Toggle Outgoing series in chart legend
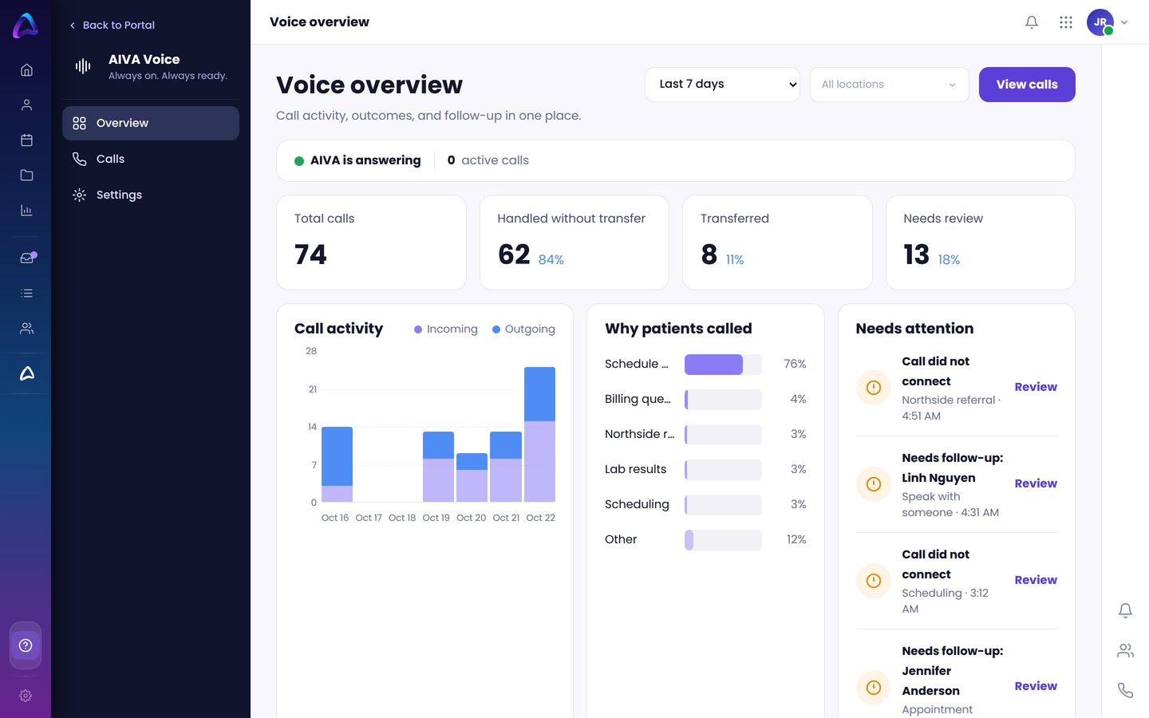 tap(523, 329)
